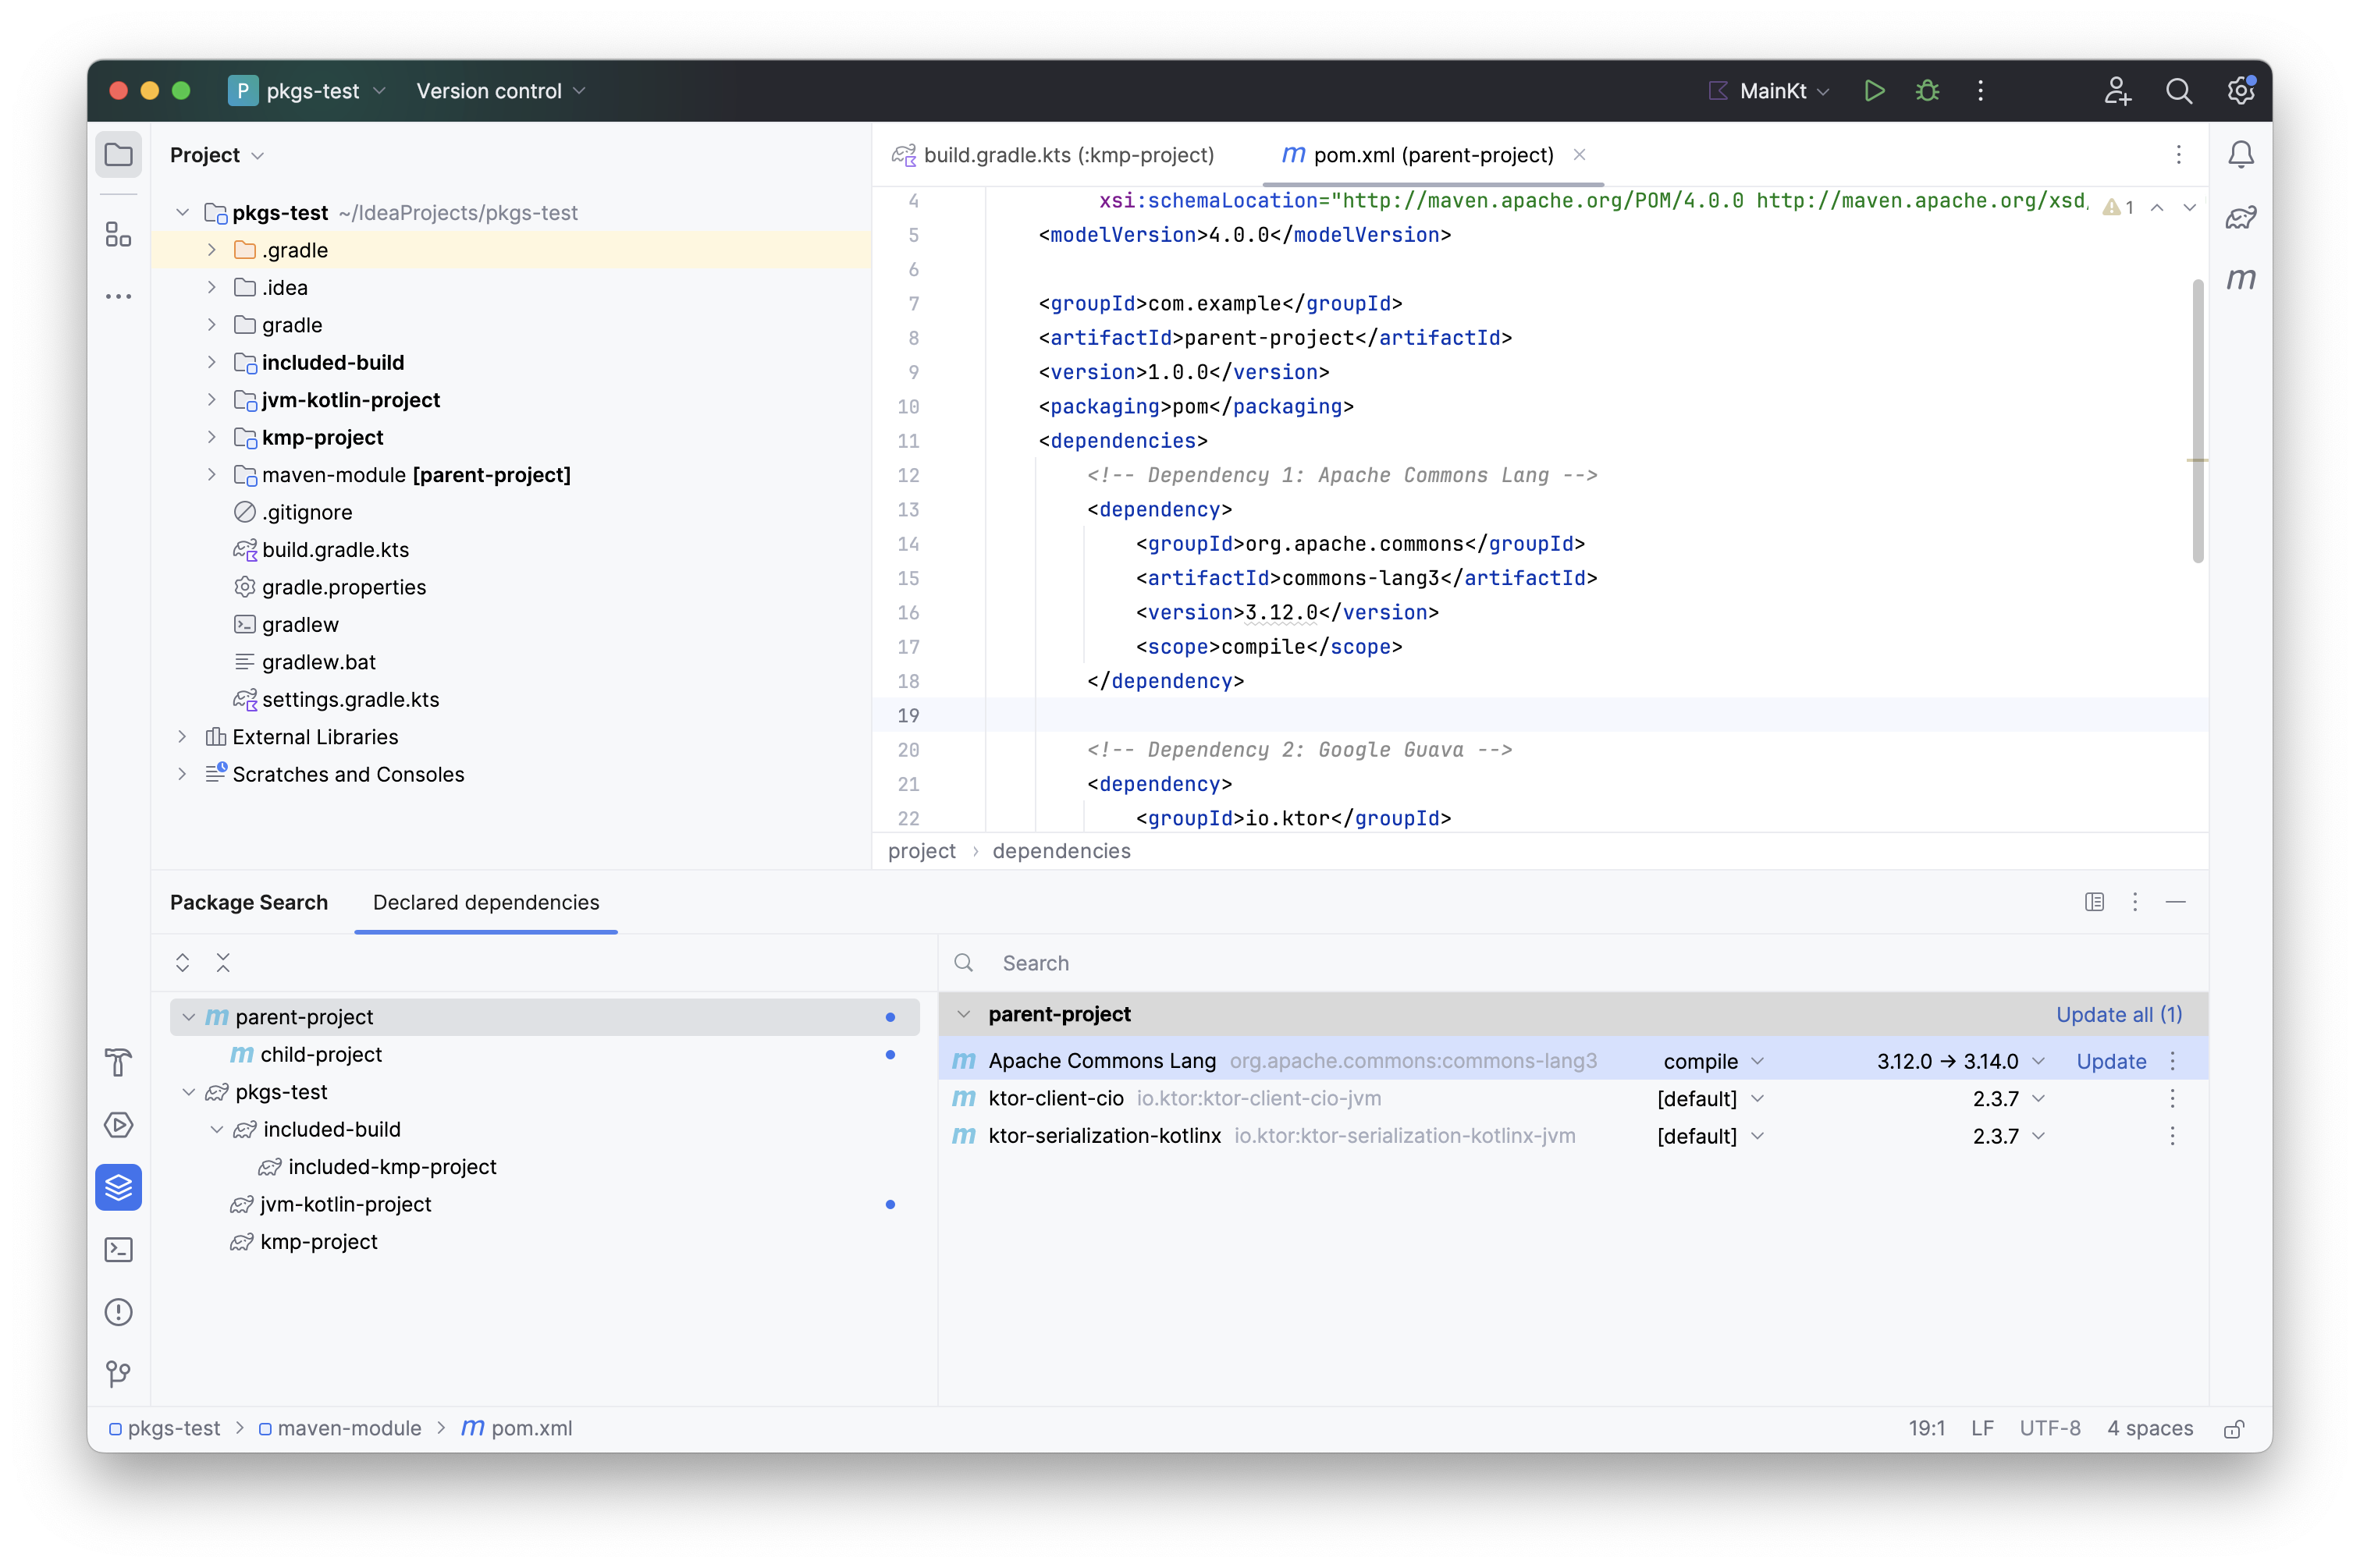The height and width of the screenshot is (1568, 2360).
Task: Click the dependencies breadcrumb in editor
Action: click(x=1061, y=851)
